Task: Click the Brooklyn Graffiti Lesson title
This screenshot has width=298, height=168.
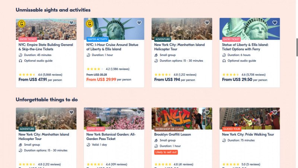Action: point(173,134)
